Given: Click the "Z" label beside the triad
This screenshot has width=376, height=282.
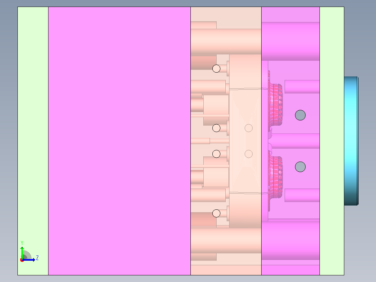Looking at the screenshot, I should [37, 258].
